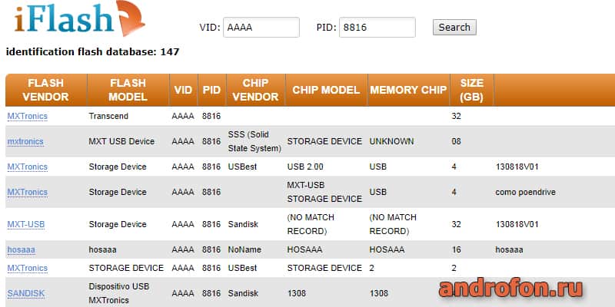
Task: Click the PID input field
Action: click(x=377, y=28)
